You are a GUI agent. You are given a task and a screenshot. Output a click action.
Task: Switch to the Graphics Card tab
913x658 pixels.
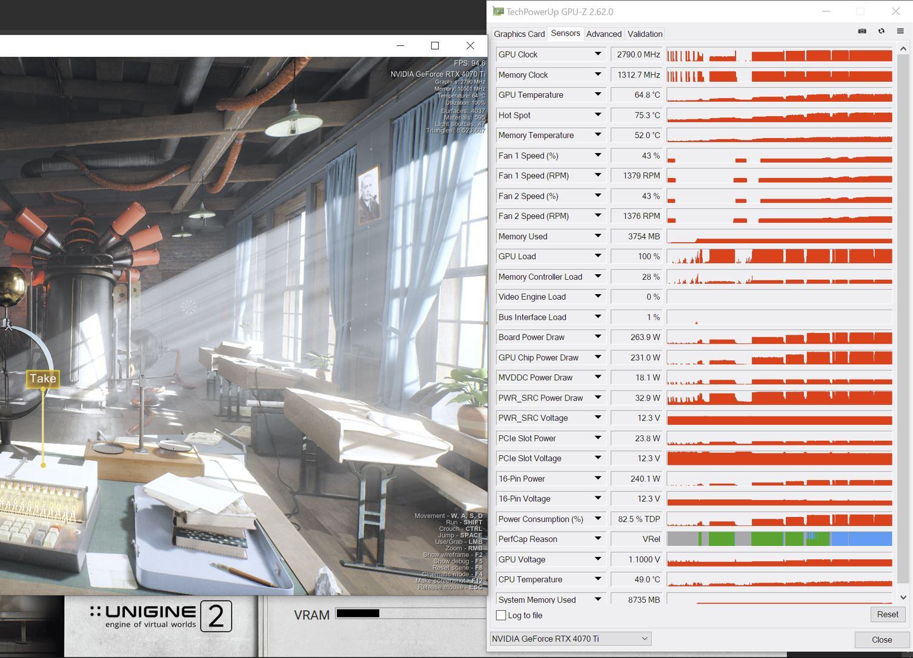point(519,34)
